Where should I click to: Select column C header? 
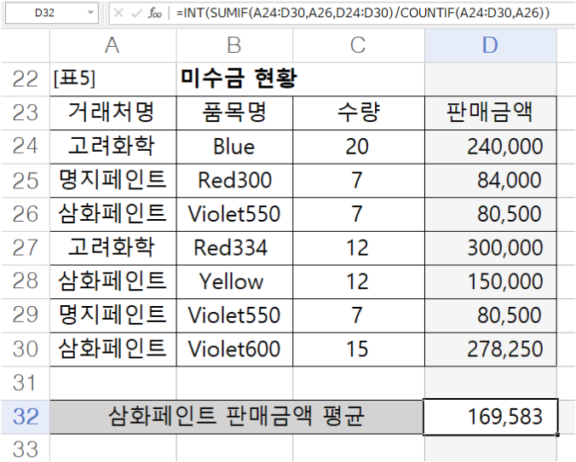357,45
